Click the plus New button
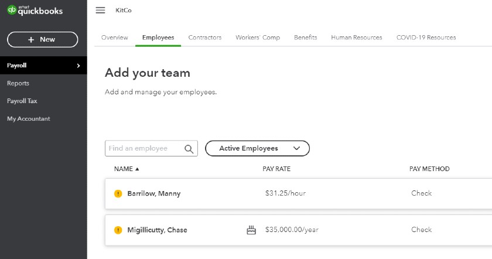 pyautogui.click(x=42, y=40)
